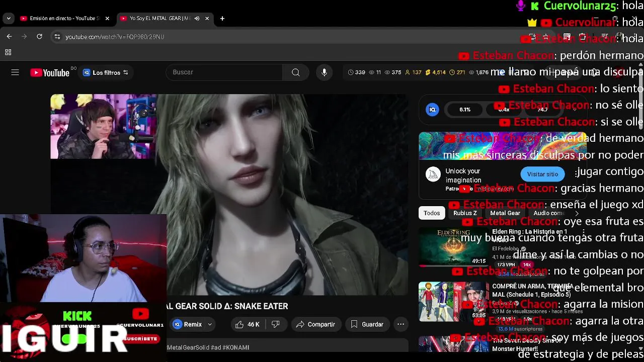Select the Audio com filter chip

pyautogui.click(x=548, y=213)
